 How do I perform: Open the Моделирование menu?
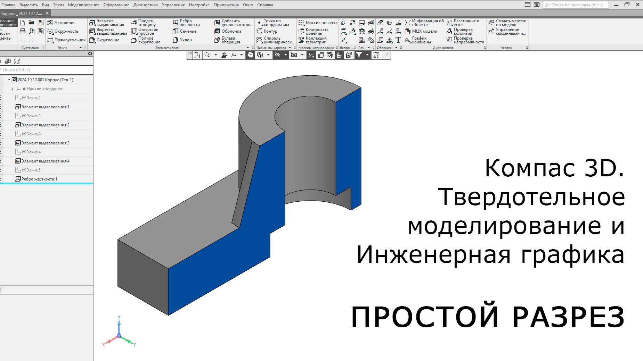83,5
